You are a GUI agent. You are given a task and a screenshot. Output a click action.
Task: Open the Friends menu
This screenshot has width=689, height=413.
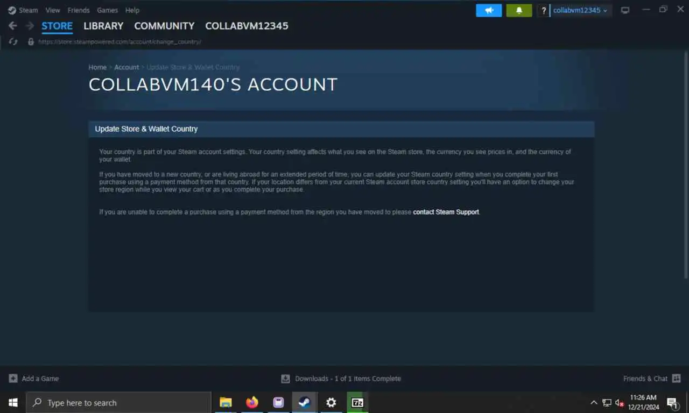79,10
